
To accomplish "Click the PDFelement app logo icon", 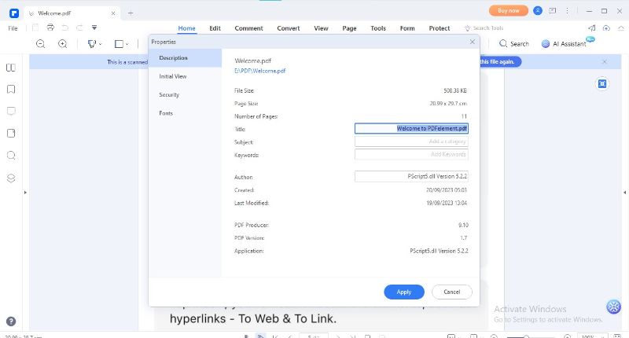I will coord(14,13).
